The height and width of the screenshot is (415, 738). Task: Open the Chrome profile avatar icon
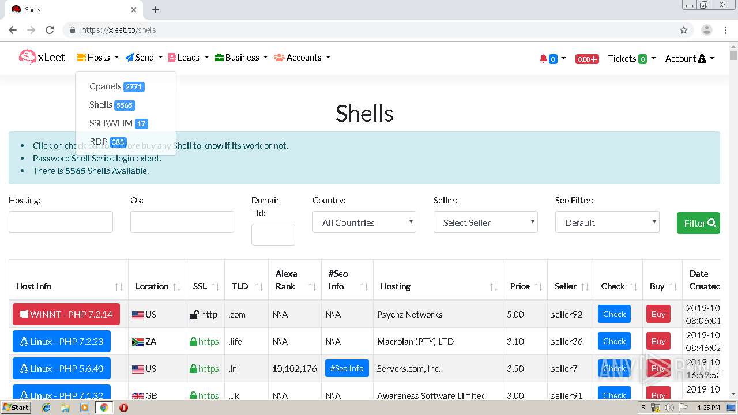tap(706, 30)
